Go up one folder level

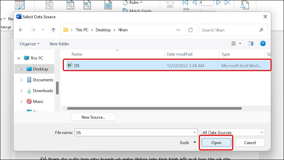click(53, 30)
